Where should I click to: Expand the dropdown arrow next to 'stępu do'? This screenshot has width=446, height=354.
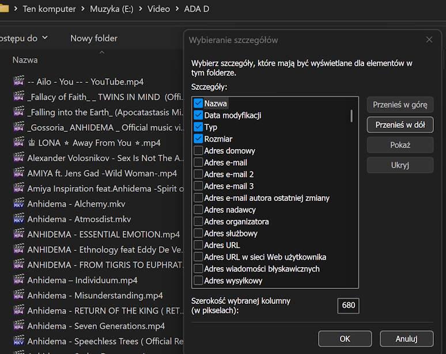pos(45,39)
